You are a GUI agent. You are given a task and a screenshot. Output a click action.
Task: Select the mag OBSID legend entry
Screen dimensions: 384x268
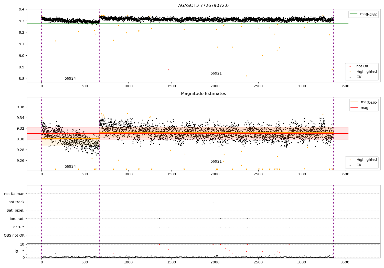tap(364, 102)
